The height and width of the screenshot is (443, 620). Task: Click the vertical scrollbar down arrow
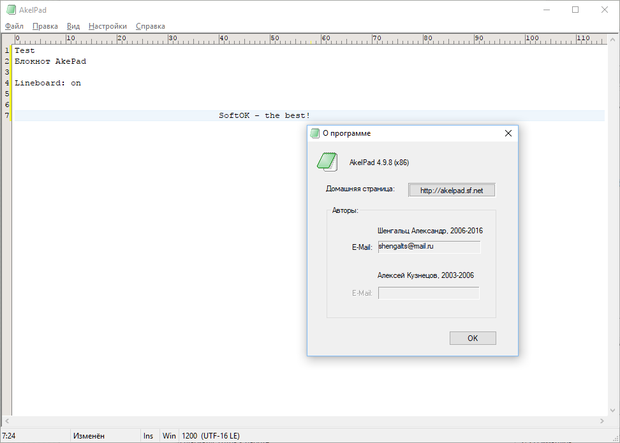612,410
